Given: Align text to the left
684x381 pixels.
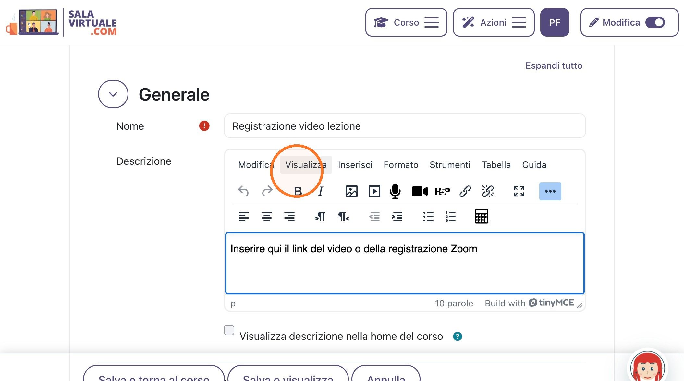Looking at the screenshot, I should coord(244,217).
